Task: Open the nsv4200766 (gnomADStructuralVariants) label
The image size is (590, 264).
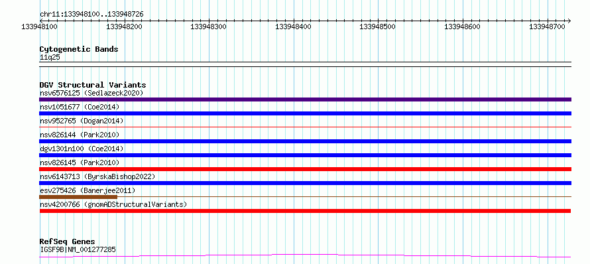Action: point(113,204)
